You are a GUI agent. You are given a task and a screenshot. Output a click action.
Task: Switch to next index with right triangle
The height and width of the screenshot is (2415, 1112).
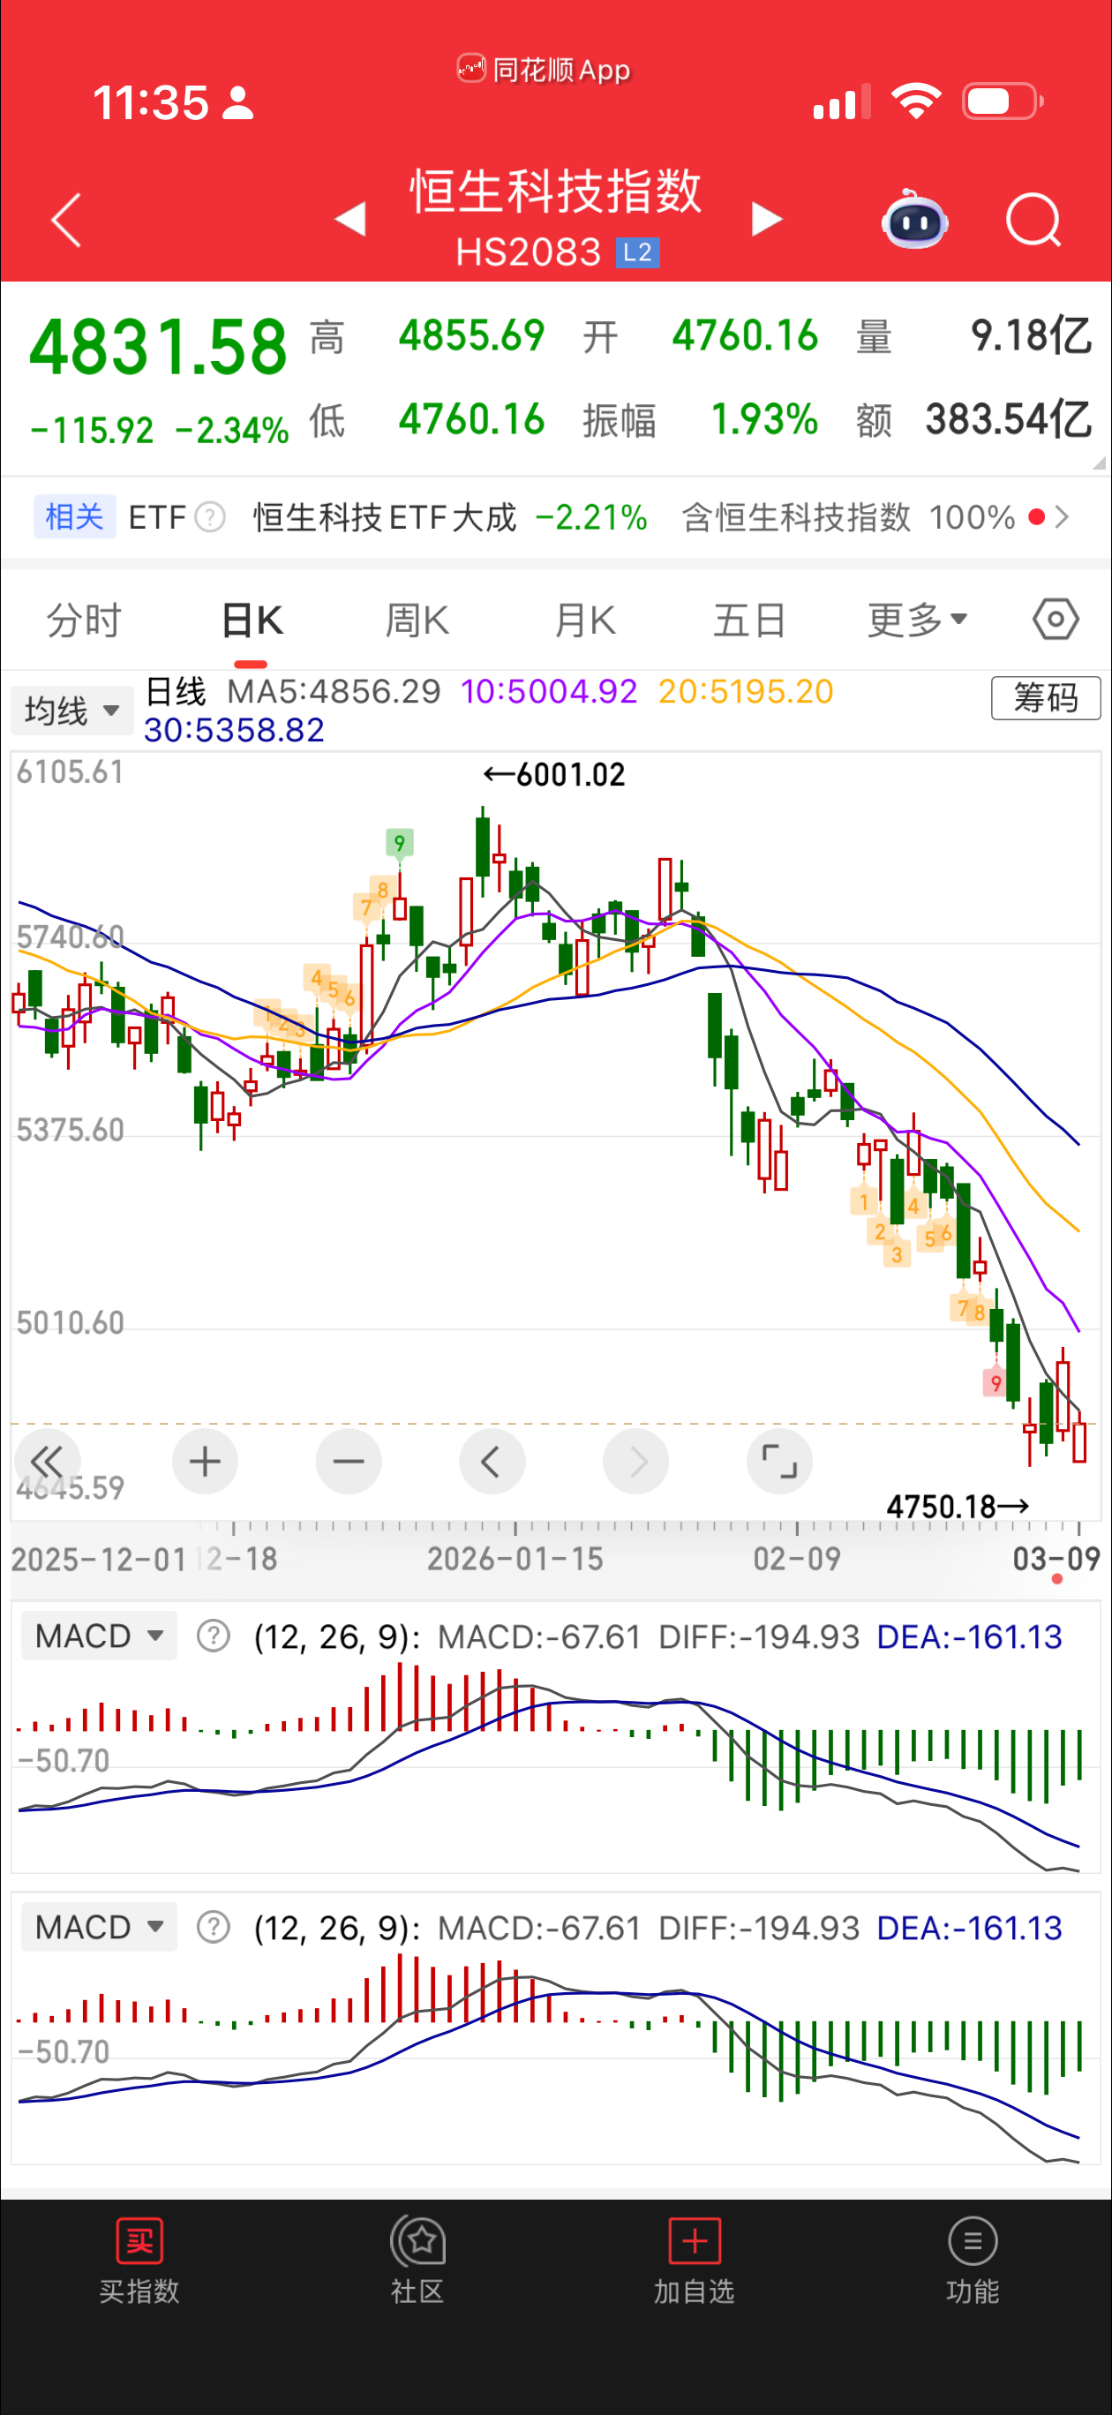pos(767,218)
